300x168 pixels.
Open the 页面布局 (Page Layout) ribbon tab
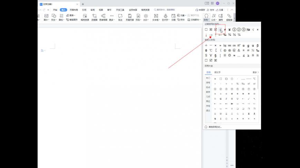73,10
